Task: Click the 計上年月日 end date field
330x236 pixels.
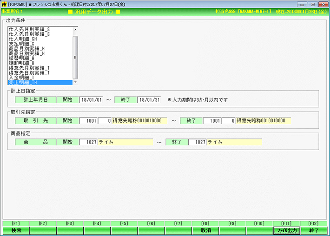Action: pos(149,99)
